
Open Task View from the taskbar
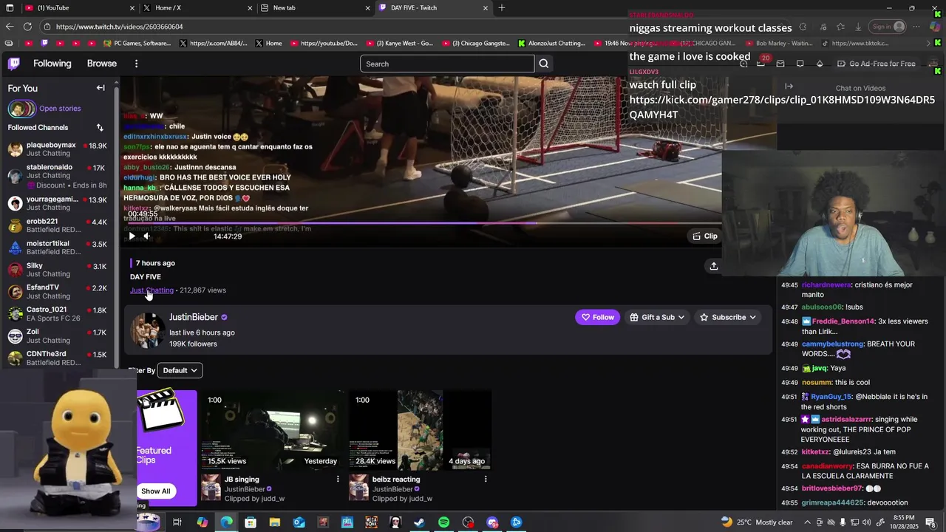(x=177, y=522)
